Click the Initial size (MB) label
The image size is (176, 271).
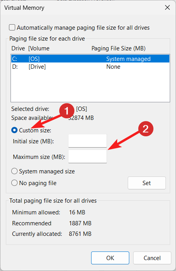(33, 141)
